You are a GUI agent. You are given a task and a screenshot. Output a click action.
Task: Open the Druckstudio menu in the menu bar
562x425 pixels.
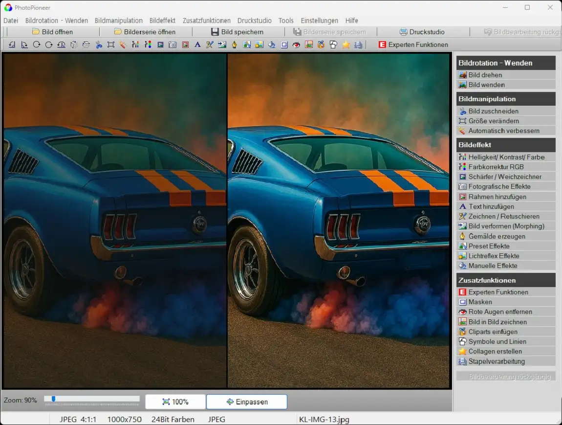point(254,21)
